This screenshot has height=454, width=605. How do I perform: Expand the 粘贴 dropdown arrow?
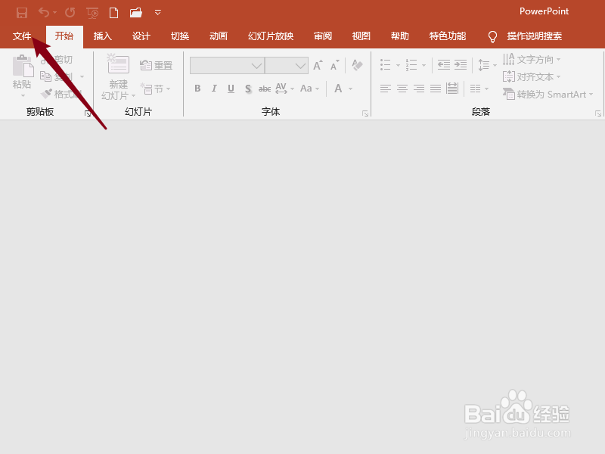23,95
